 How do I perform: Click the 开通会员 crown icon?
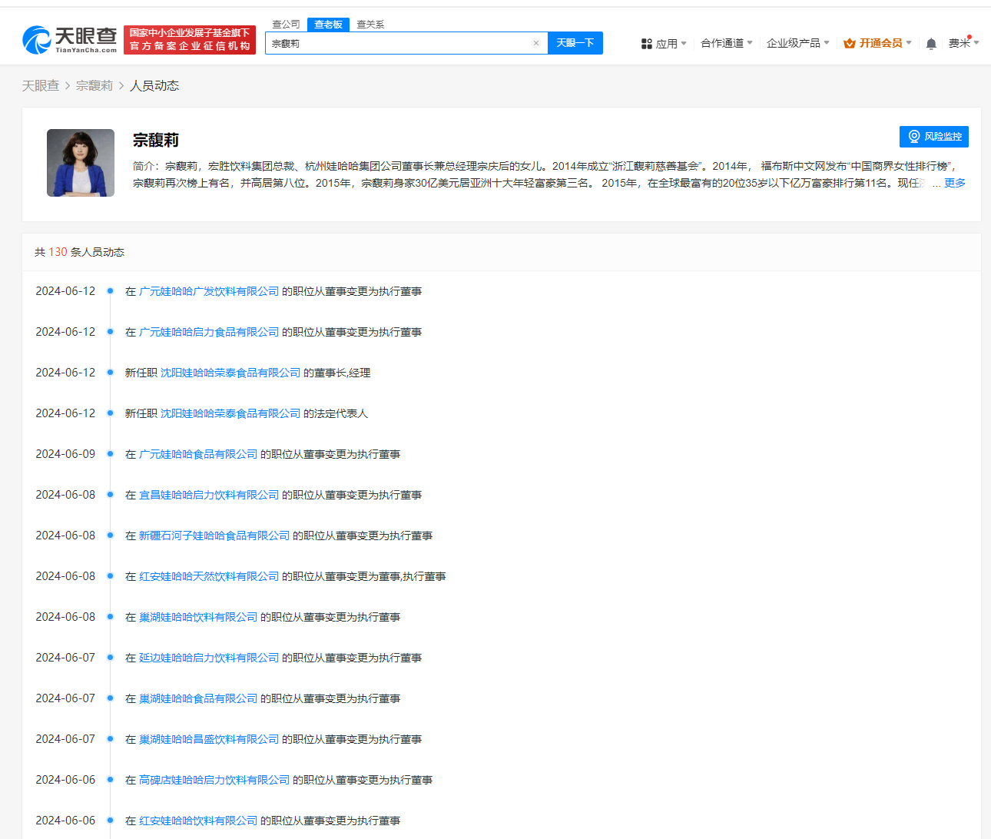(849, 43)
